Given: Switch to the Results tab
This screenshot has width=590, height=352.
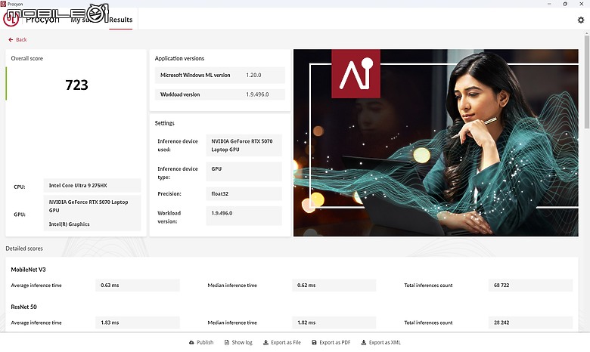Looking at the screenshot, I should [x=121, y=20].
